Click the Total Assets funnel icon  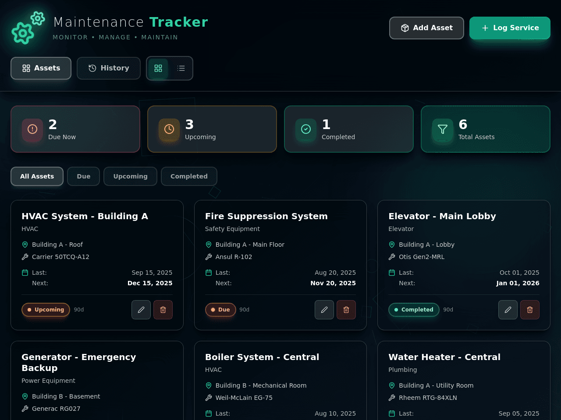(x=443, y=129)
